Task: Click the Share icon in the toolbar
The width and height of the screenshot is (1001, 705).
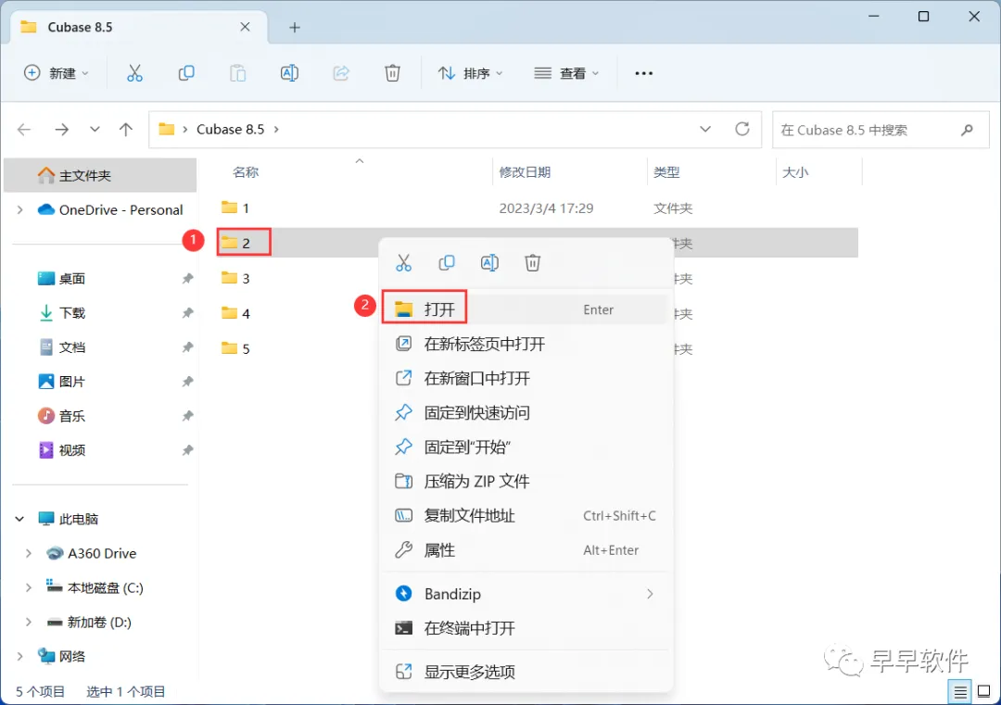Action: [341, 73]
